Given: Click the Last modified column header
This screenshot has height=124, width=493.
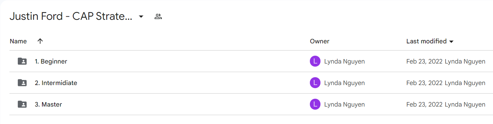Looking at the screenshot, I should (426, 41).
